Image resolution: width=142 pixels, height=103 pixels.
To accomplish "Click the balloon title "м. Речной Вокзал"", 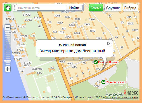I will pyautogui.click(x=72, y=45).
